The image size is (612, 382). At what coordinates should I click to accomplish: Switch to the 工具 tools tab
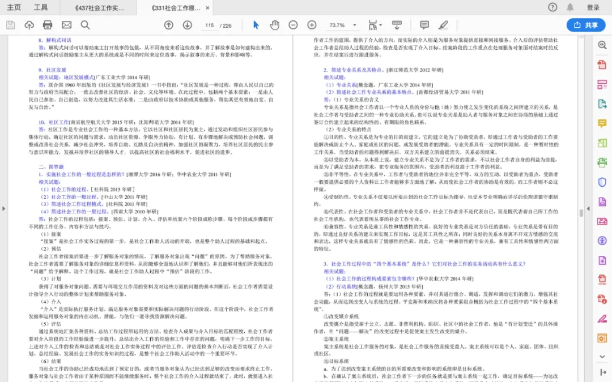(41, 7)
